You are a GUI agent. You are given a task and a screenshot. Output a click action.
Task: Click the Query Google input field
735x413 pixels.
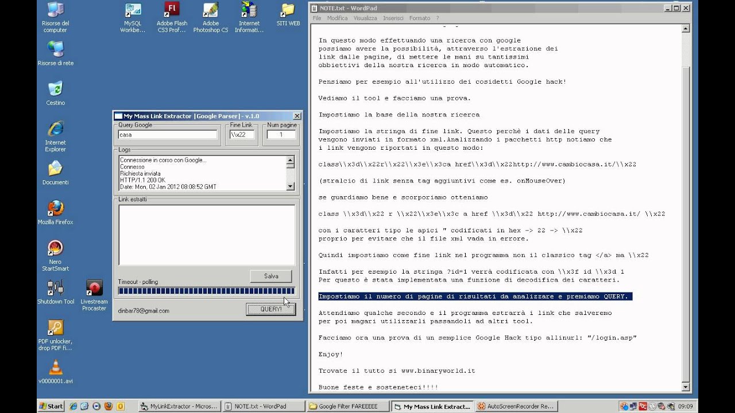point(168,135)
